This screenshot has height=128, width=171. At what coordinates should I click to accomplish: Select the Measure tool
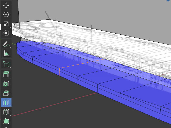click(6, 53)
